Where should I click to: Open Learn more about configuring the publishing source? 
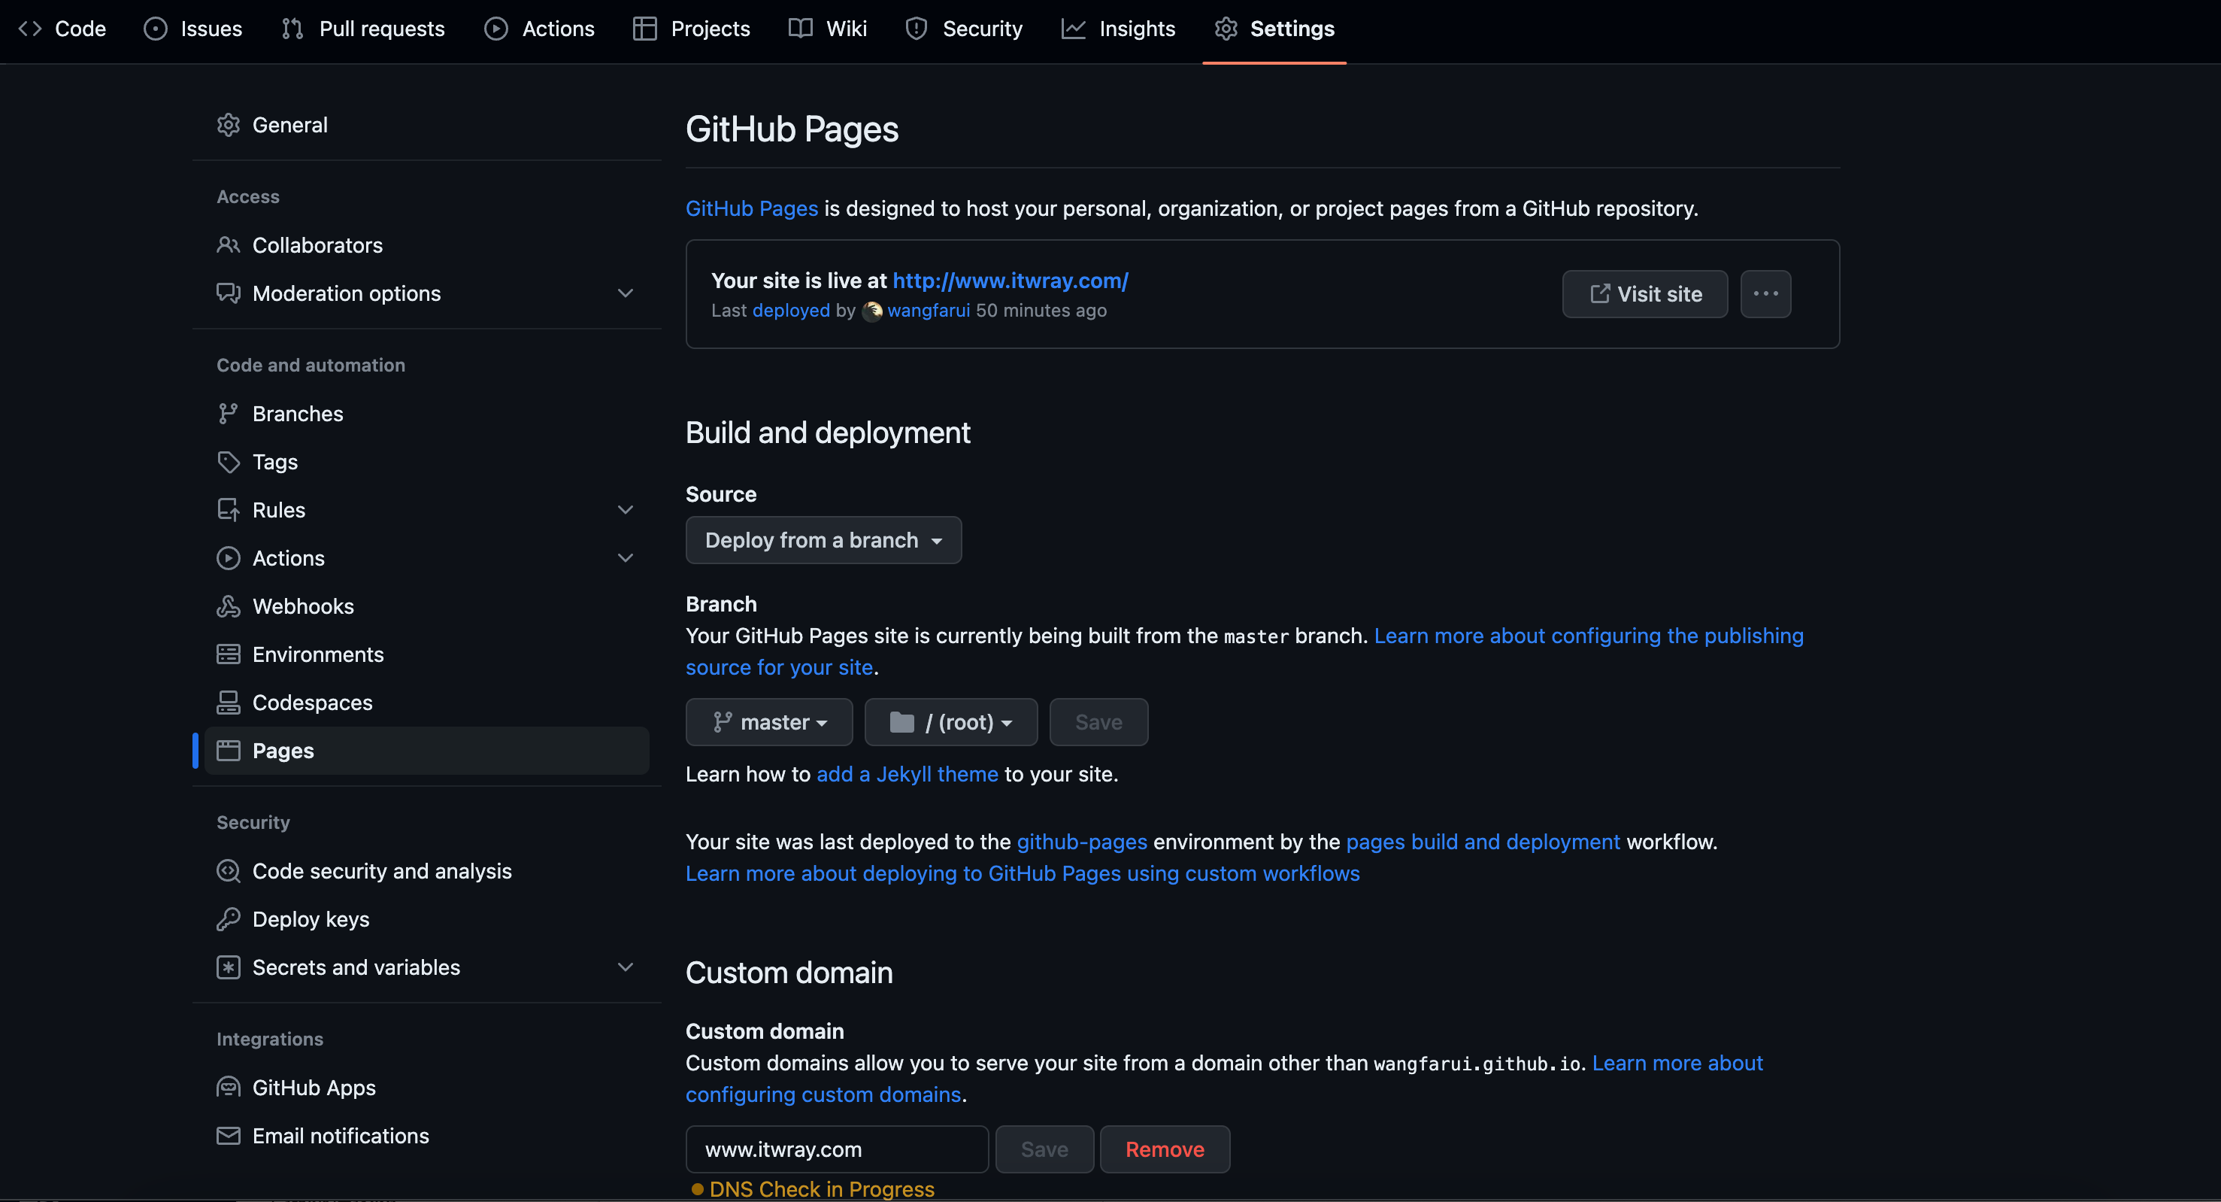[x=1588, y=636]
